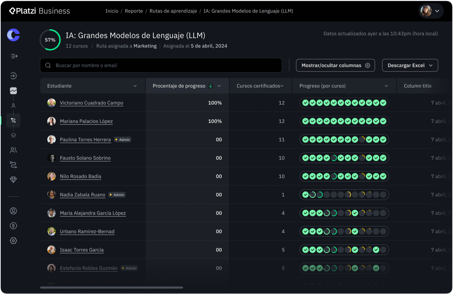Click the sidebar login arrow icon
This screenshot has height=294, width=453.
13,76
